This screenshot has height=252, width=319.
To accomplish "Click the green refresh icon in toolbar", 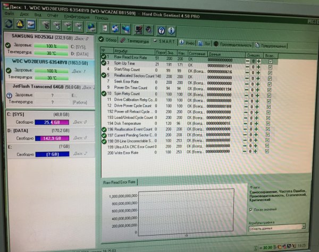I will (x=8, y=24).
